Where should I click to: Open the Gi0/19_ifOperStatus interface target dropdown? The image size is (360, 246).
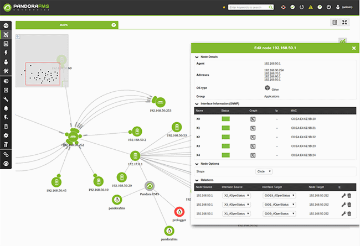[279, 196]
